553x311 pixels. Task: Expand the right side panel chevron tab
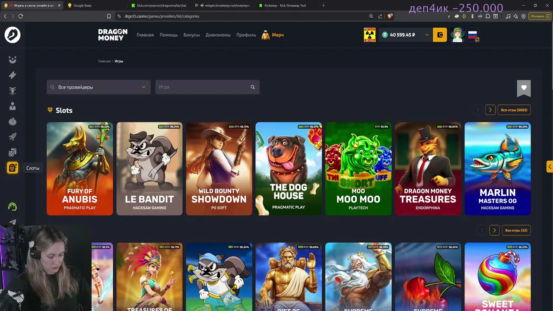coord(550,167)
